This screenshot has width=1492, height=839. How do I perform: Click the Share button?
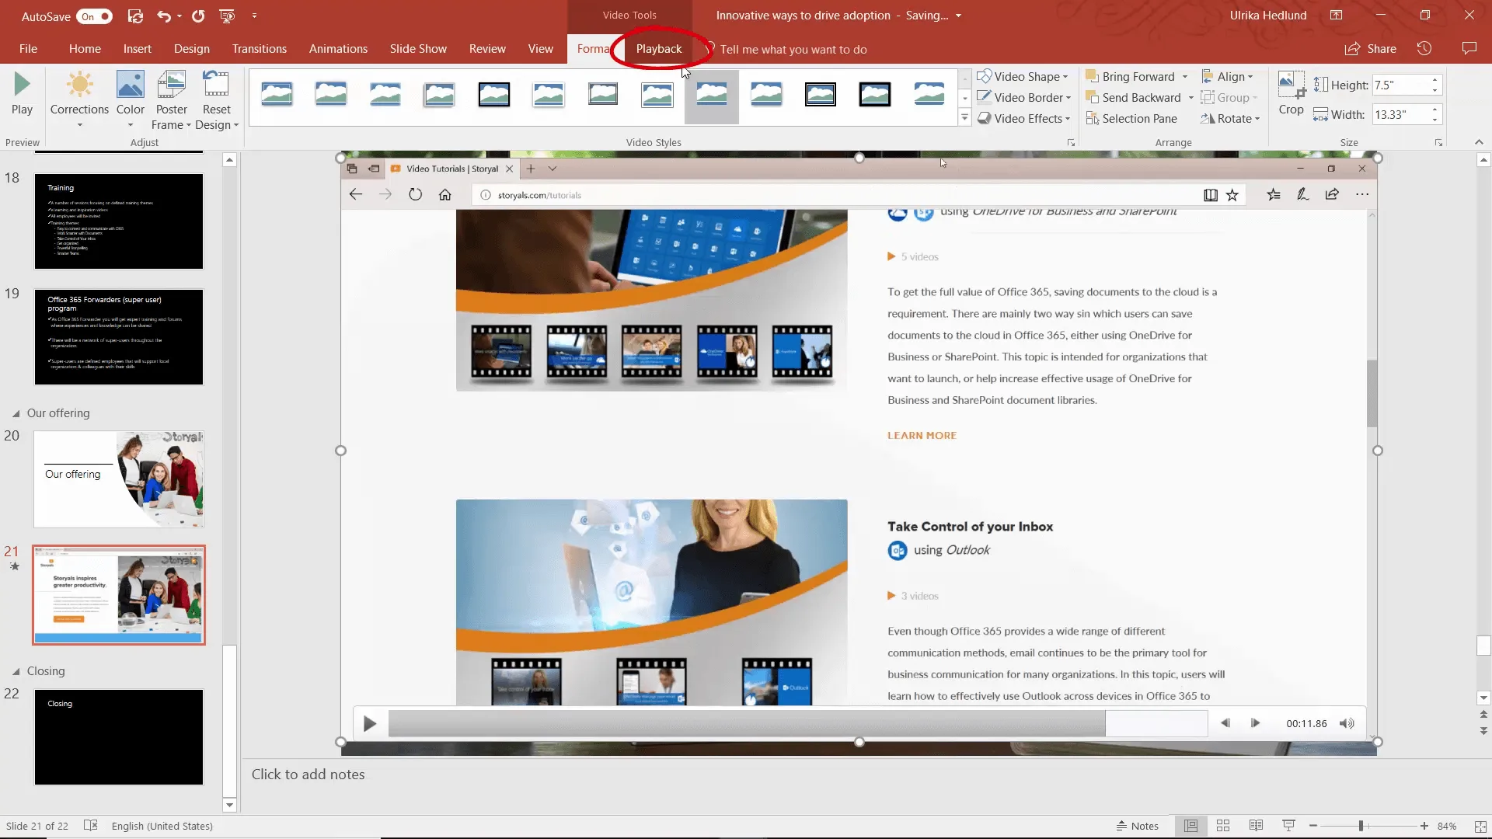(1371, 48)
